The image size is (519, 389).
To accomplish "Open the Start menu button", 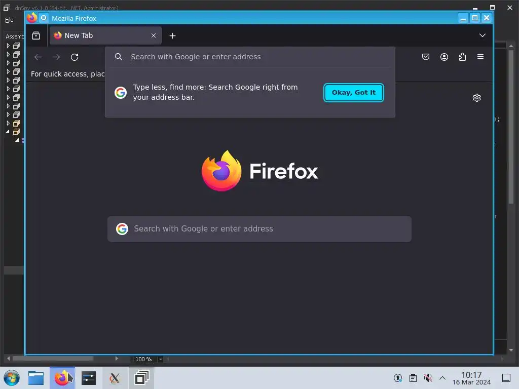I will [12, 378].
